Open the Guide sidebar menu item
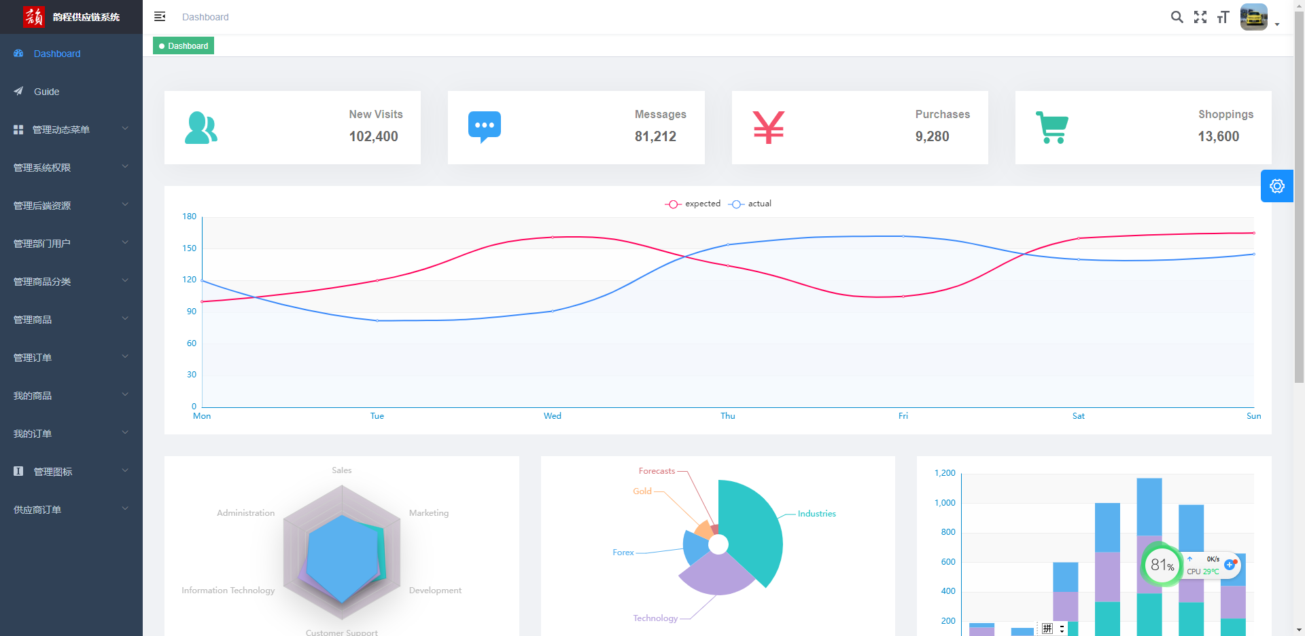The image size is (1305, 636). click(71, 91)
